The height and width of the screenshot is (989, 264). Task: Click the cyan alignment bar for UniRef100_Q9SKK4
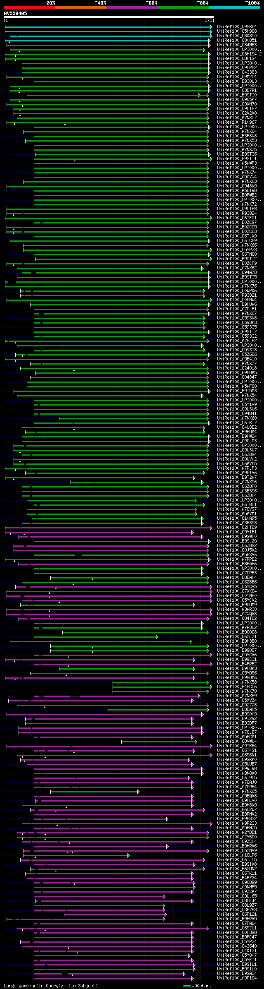[108, 27]
